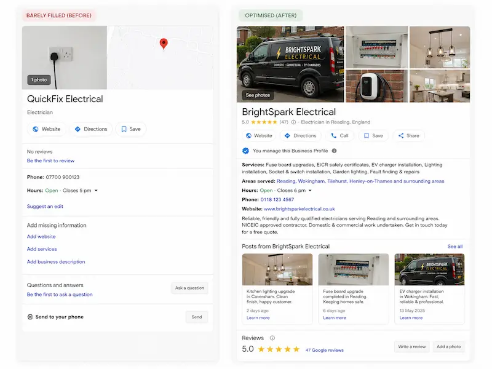Screen dimensions: 492x369
Task: Click 'Add a photo' button
Action: [449, 347]
